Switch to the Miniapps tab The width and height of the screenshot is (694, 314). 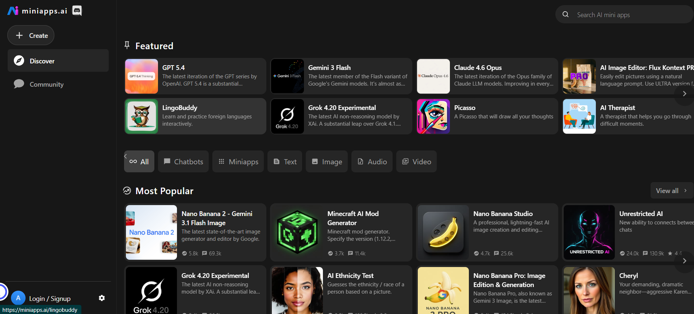[x=238, y=161]
